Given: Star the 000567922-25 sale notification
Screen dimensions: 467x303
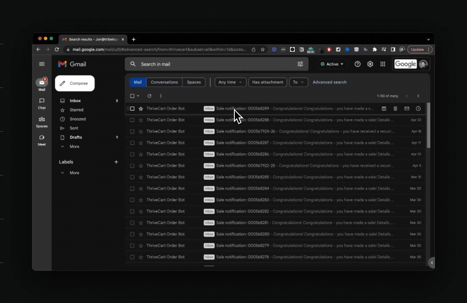Looking at the screenshot, I should (141, 166).
